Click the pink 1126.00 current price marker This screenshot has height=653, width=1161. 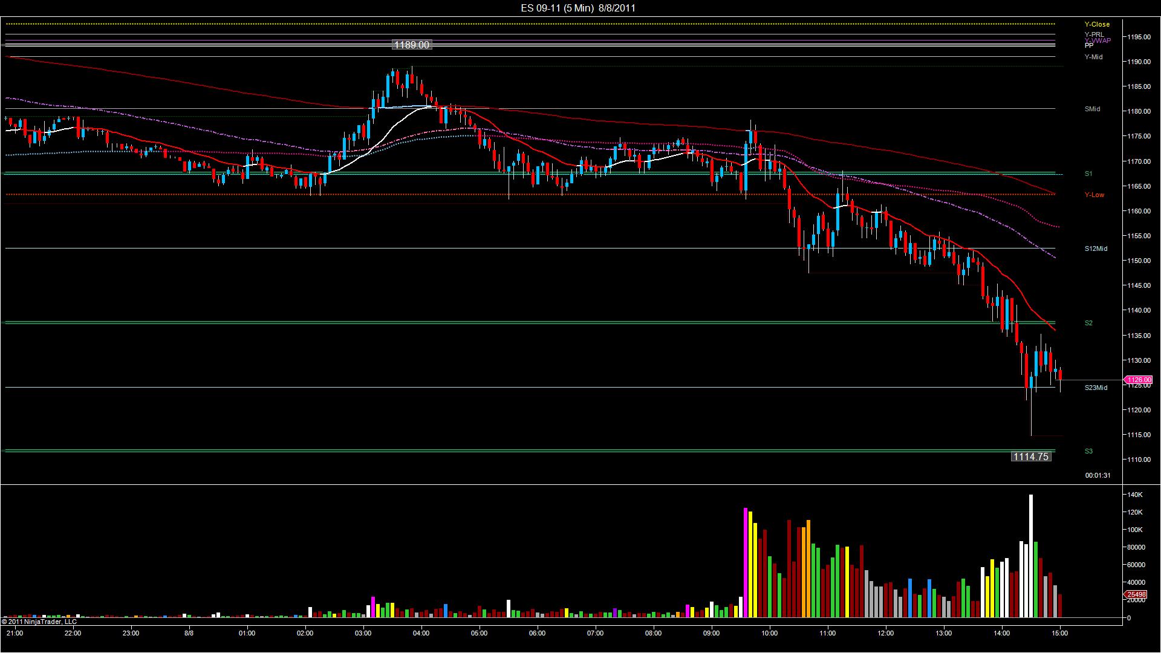point(1139,380)
